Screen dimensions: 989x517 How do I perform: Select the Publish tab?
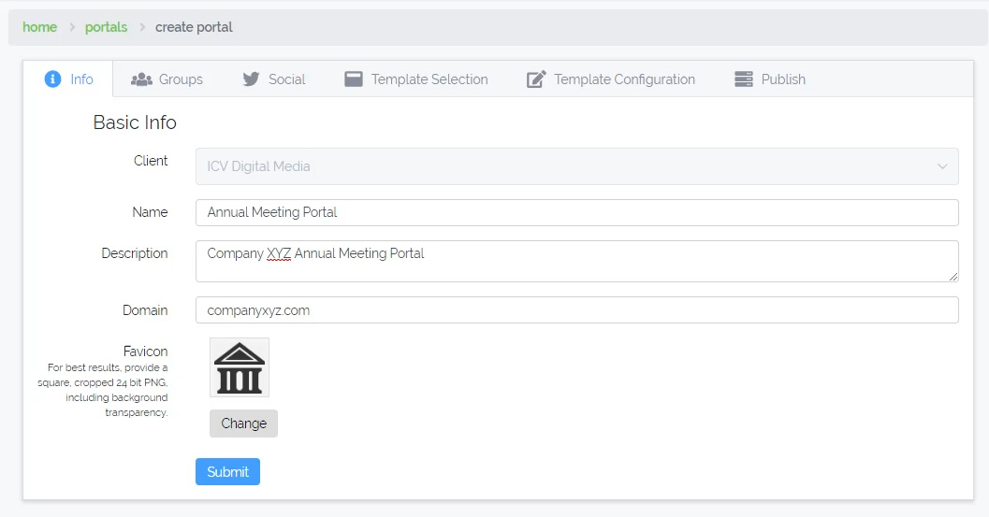click(783, 79)
